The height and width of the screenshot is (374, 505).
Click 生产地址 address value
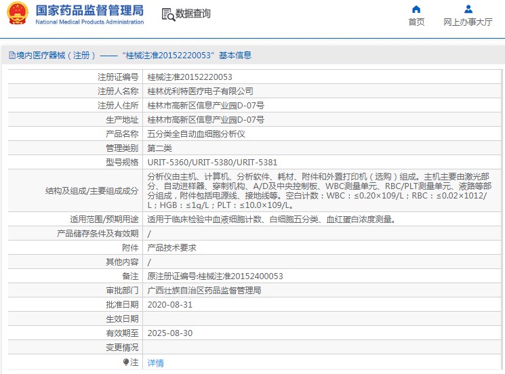pyautogui.click(x=205, y=120)
